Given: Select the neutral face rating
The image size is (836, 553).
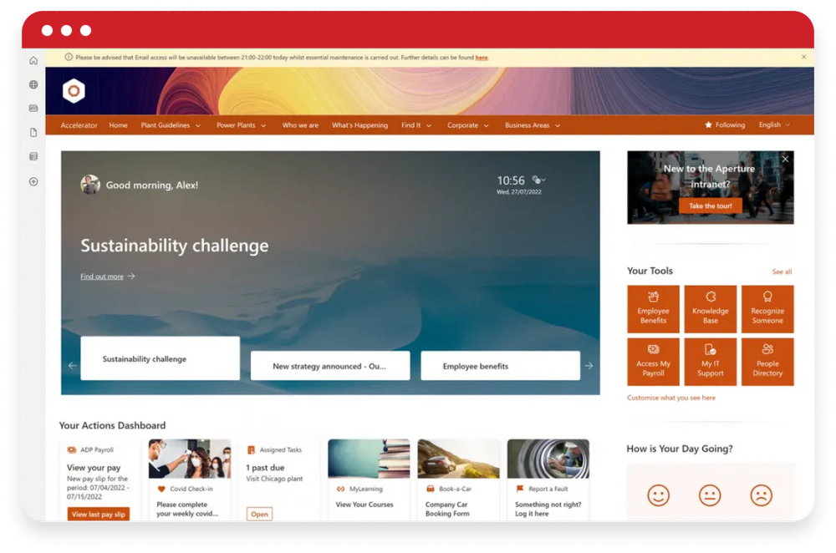Looking at the screenshot, I should click(710, 495).
